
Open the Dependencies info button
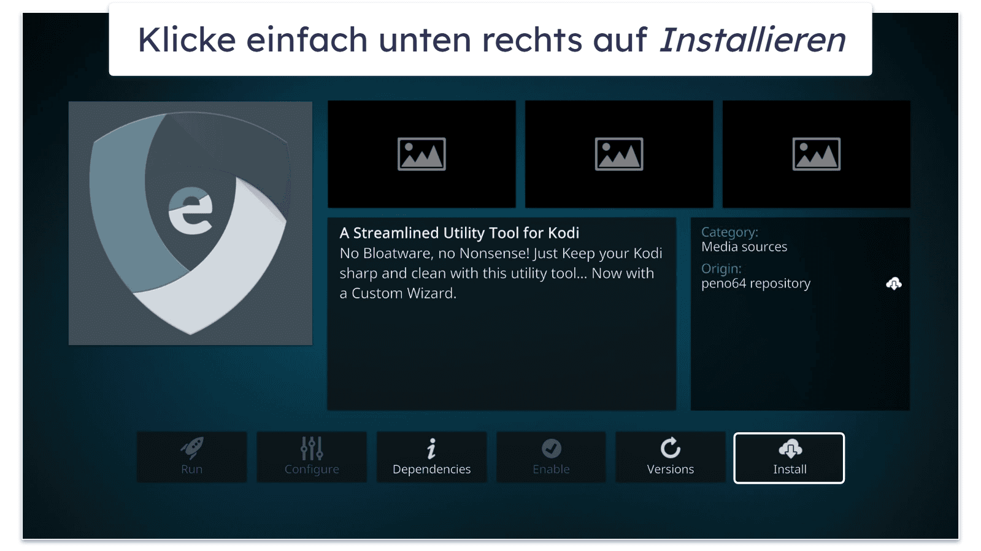(431, 458)
